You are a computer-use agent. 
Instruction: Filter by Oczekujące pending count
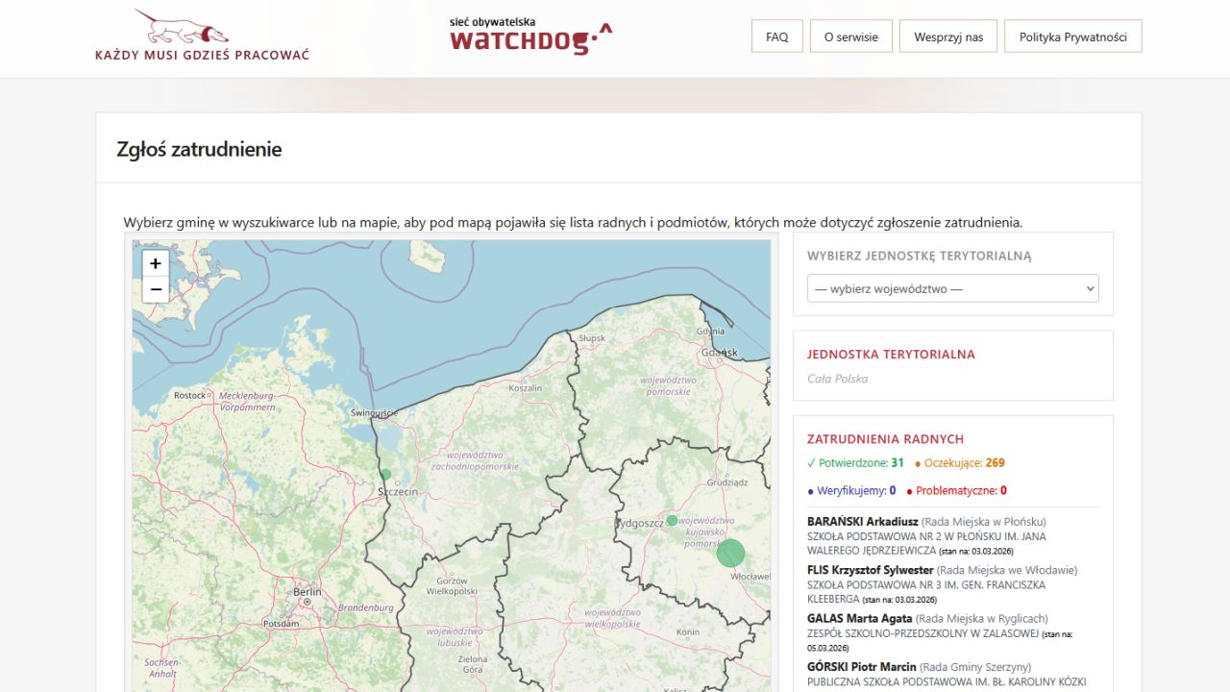(x=959, y=463)
